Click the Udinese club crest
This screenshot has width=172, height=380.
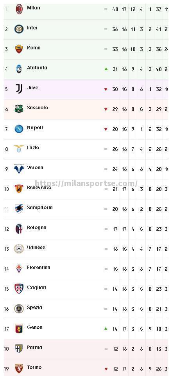click(19, 249)
